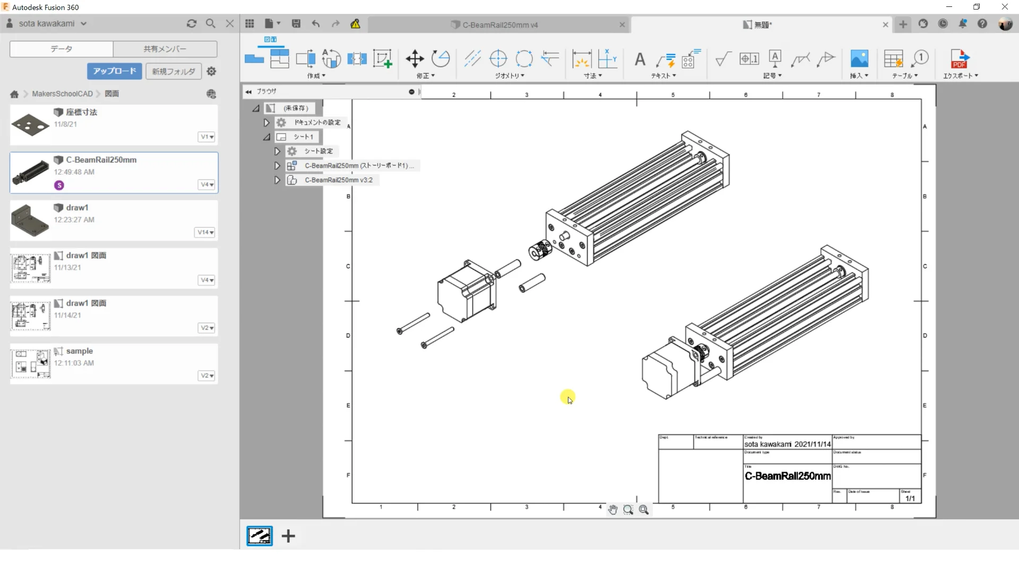This screenshot has width=1019, height=573.
Task: Select the Hole and Thread Note tool
Action: (x=691, y=59)
